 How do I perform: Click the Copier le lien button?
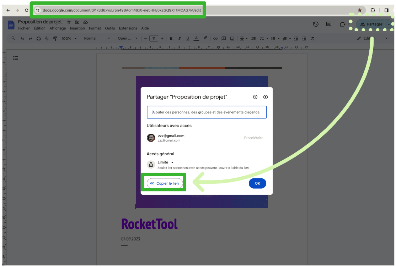point(165,183)
